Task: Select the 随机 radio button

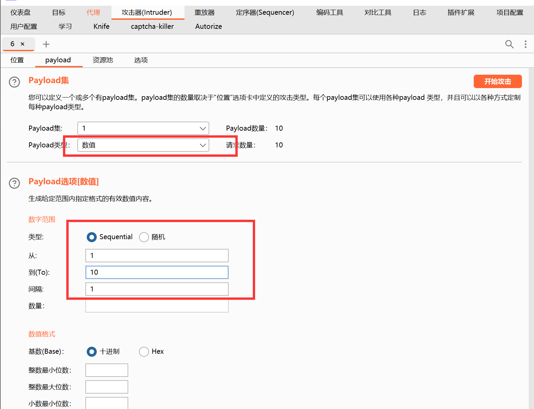Action: pos(144,237)
